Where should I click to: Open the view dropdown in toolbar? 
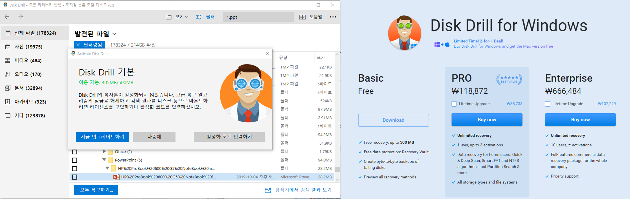pos(177,17)
